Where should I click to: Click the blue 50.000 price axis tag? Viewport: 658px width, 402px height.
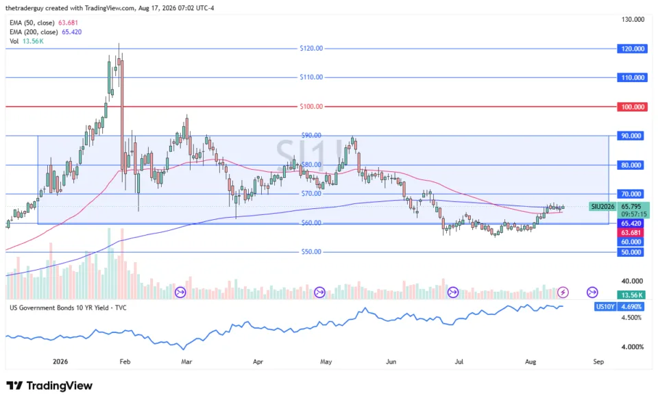click(631, 252)
